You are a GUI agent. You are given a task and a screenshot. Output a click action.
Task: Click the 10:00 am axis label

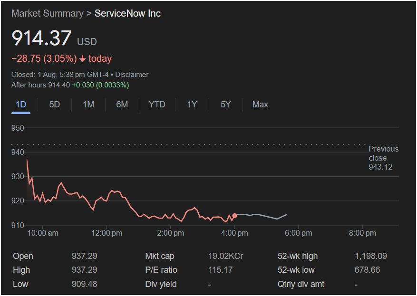pyautogui.click(x=42, y=233)
